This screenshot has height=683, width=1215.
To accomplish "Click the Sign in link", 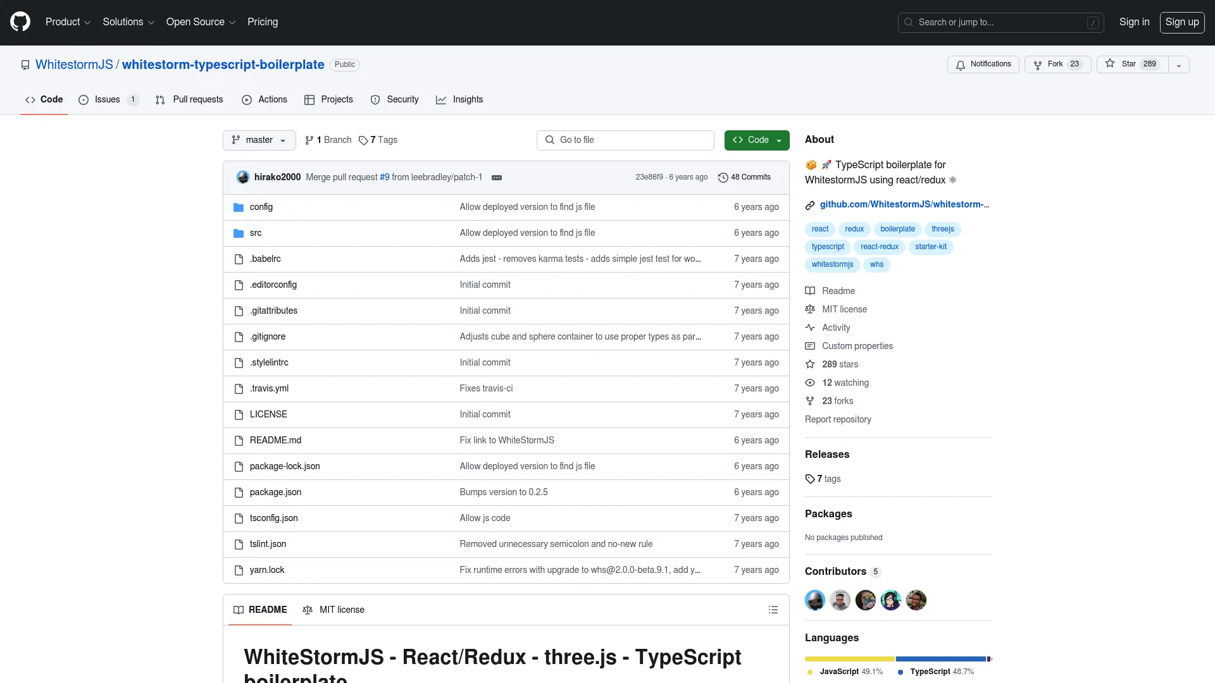I will 1134,22.
